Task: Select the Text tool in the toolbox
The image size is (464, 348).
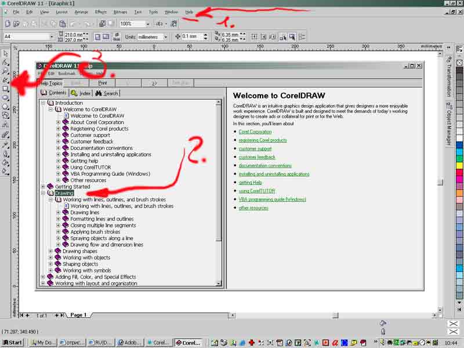Action: click(x=5, y=125)
